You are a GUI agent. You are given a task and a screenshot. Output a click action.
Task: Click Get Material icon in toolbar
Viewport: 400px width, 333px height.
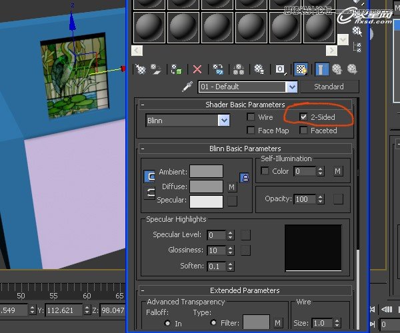point(141,69)
